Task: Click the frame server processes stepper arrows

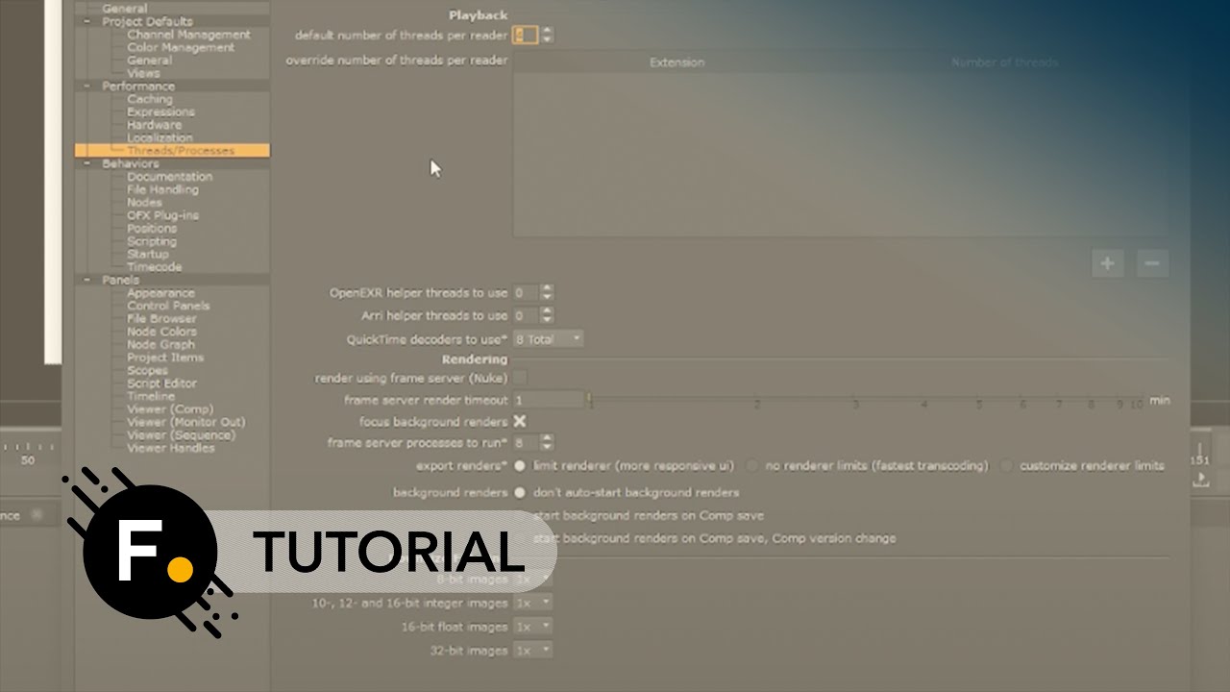Action: click(x=547, y=443)
